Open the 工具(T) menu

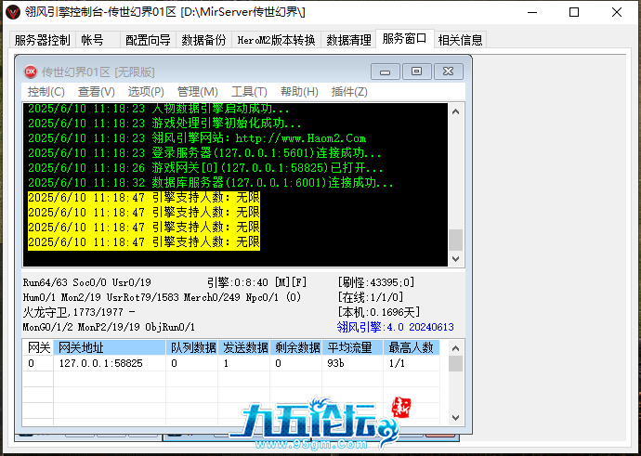[249, 92]
